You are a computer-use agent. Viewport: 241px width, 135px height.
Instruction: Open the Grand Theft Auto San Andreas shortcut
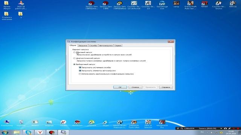coord(191,5)
